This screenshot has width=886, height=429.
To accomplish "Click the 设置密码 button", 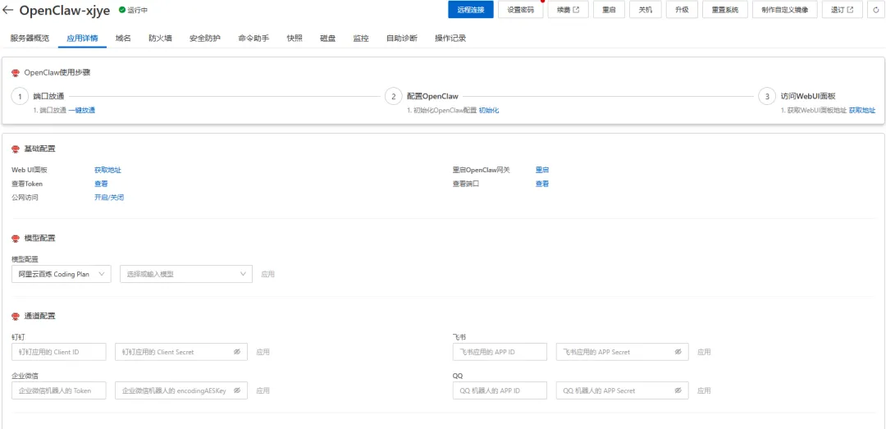I will (x=520, y=10).
